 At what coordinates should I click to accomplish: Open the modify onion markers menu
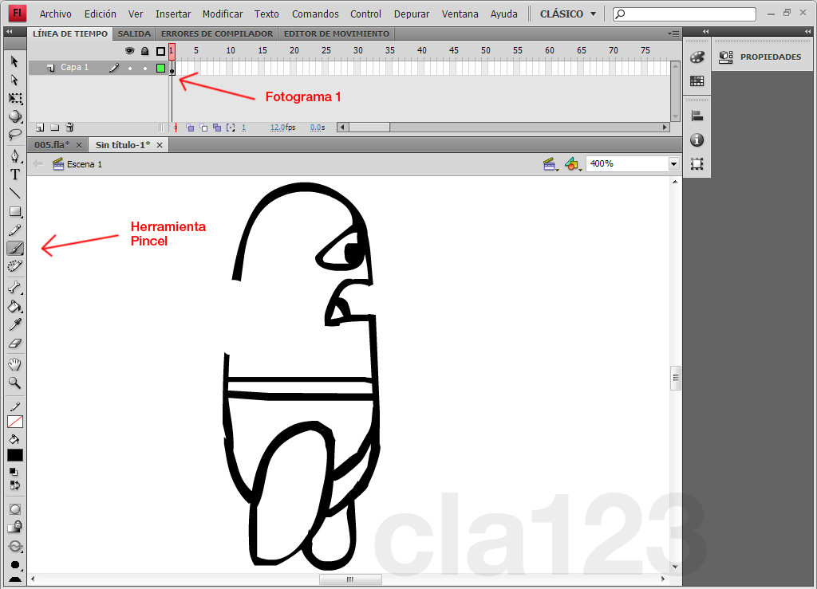coord(231,128)
